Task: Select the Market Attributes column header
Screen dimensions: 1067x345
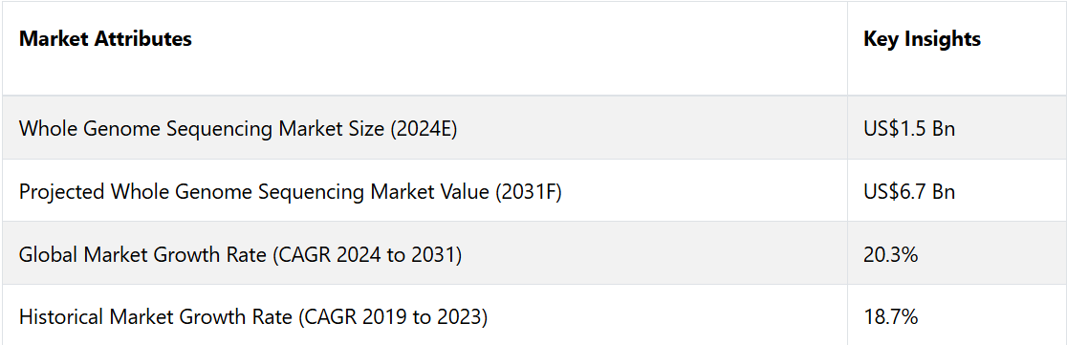Action: tap(105, 39)
